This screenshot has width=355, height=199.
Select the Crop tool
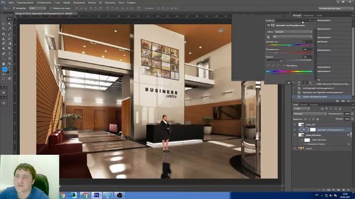click(x=4, y=29)
